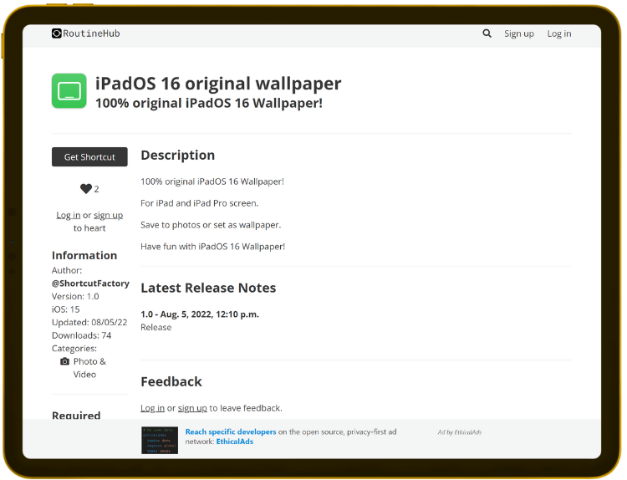This screenshot has height=480, width=627.
Task: Open author @ShortcutFactory profile
Action: click(90, 283)
